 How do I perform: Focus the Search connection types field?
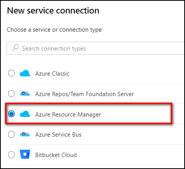pyautogui.click(x=96, y=48)
